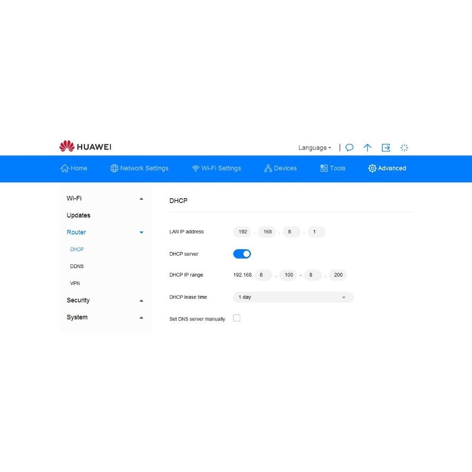
Task: Click the upward arrow update icon
Action: click(x=367, y=148)
